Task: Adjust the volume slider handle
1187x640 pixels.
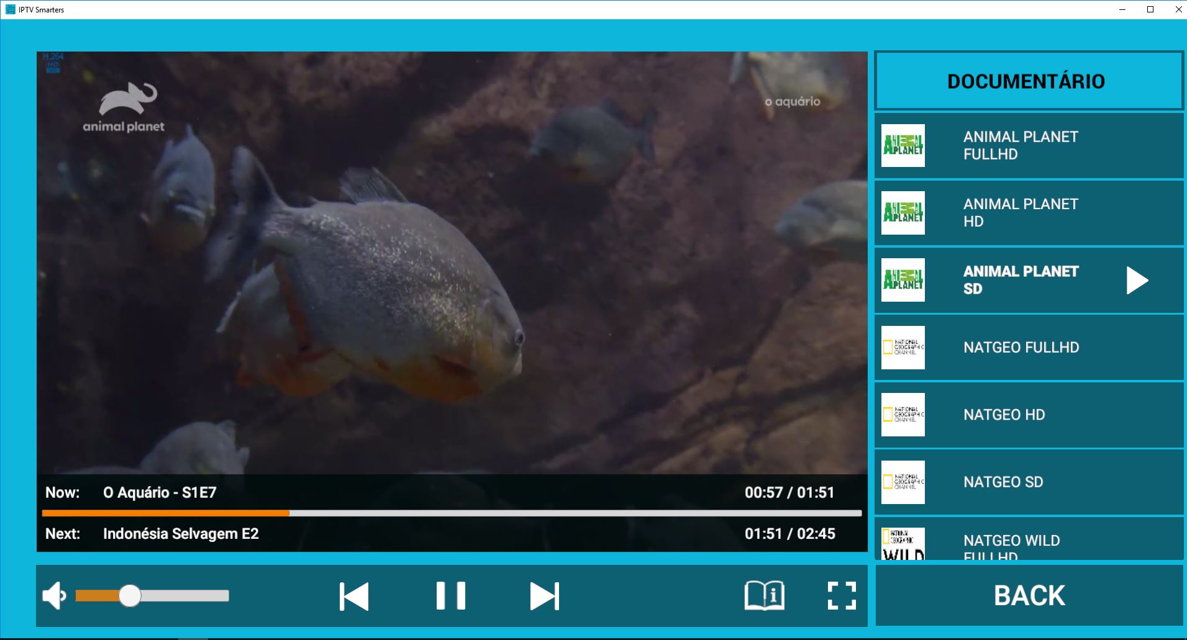Action: (x=130, y=596)
